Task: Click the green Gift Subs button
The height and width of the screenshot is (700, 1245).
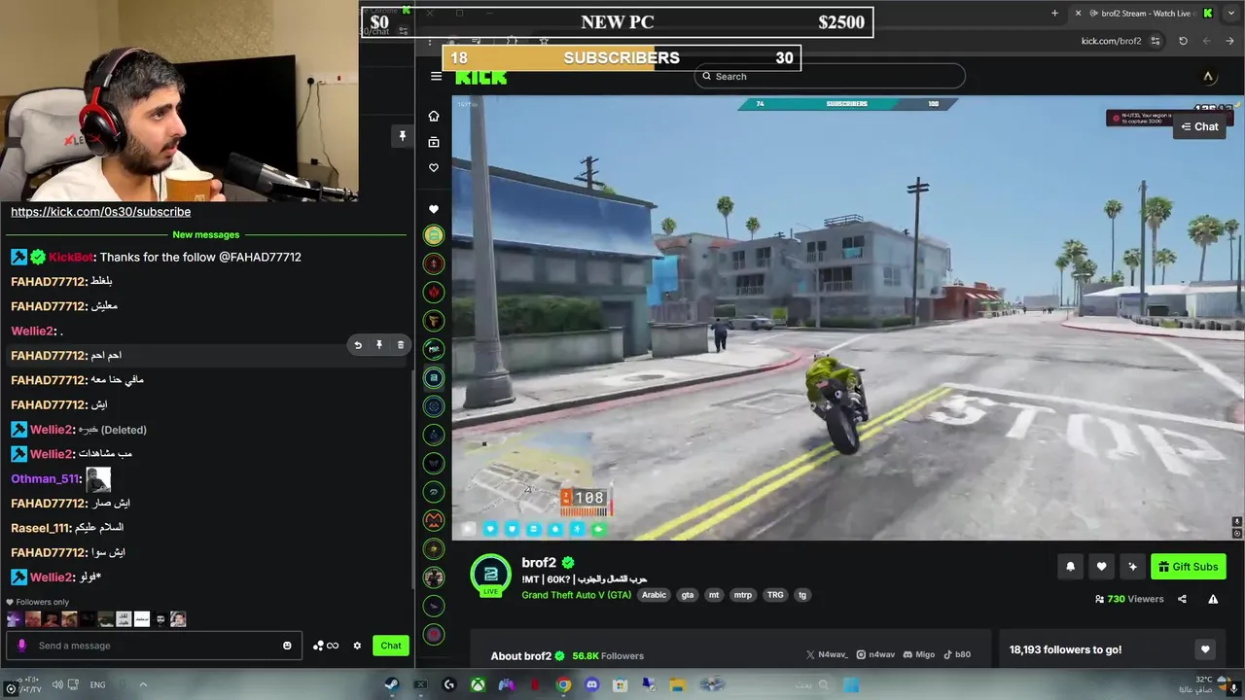Action: (1189, 567)
